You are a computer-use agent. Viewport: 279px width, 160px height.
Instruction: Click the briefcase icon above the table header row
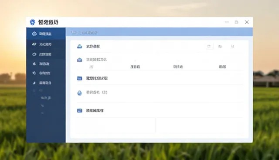tap(79, 60)
